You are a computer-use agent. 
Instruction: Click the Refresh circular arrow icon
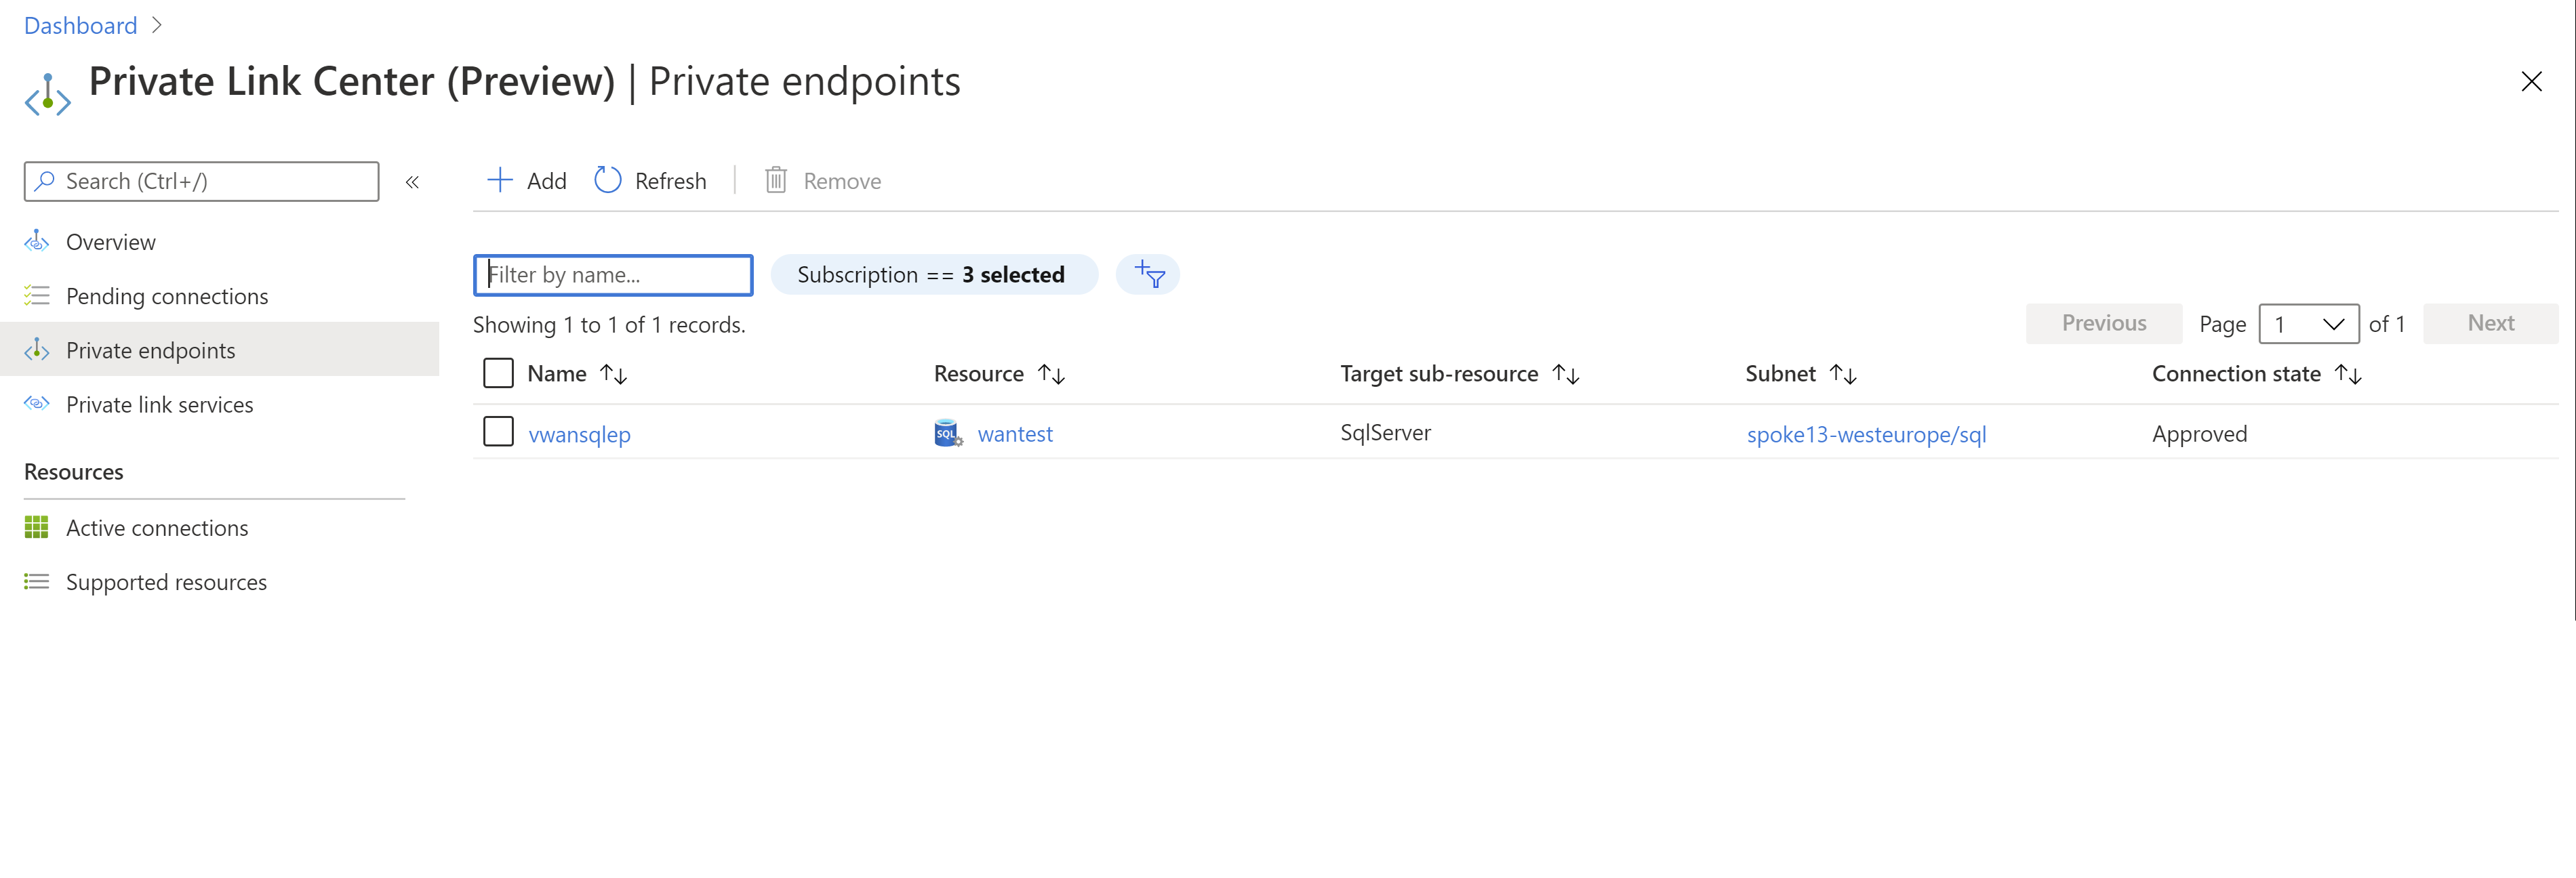tap(607, 181)
